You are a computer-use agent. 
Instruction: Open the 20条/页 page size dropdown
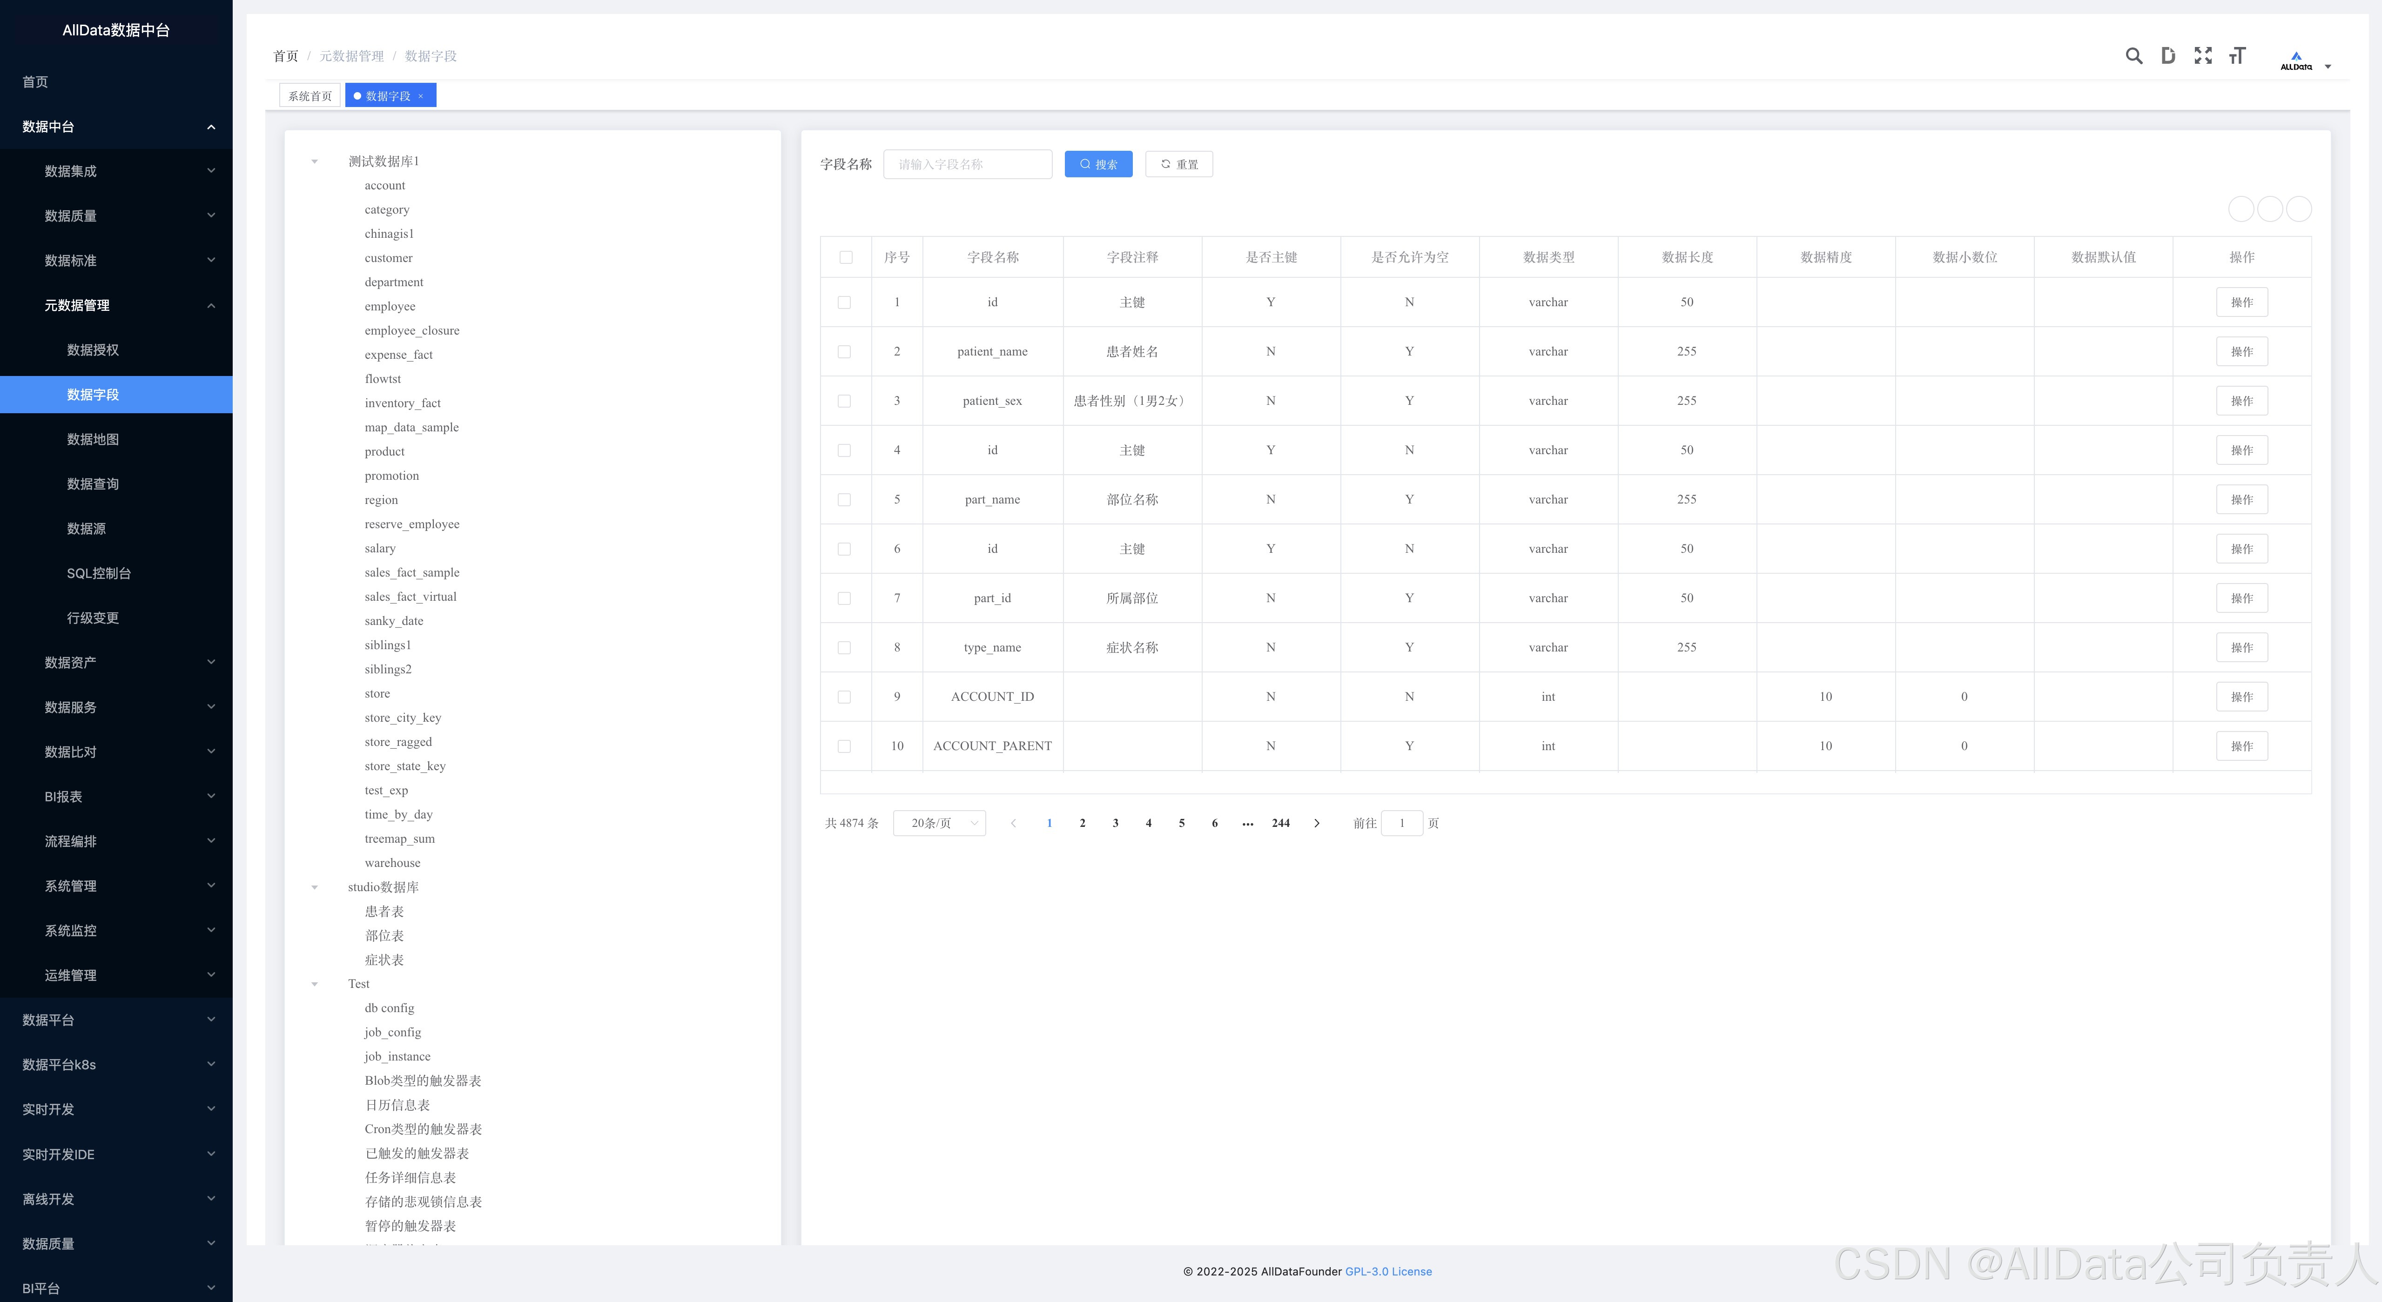click(x=939, y=823)
